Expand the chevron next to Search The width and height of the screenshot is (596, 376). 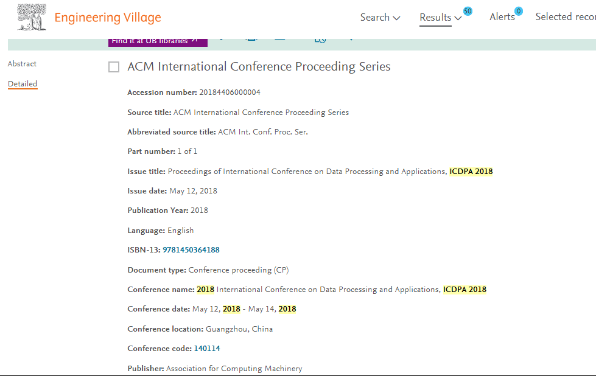click(396, 18)
